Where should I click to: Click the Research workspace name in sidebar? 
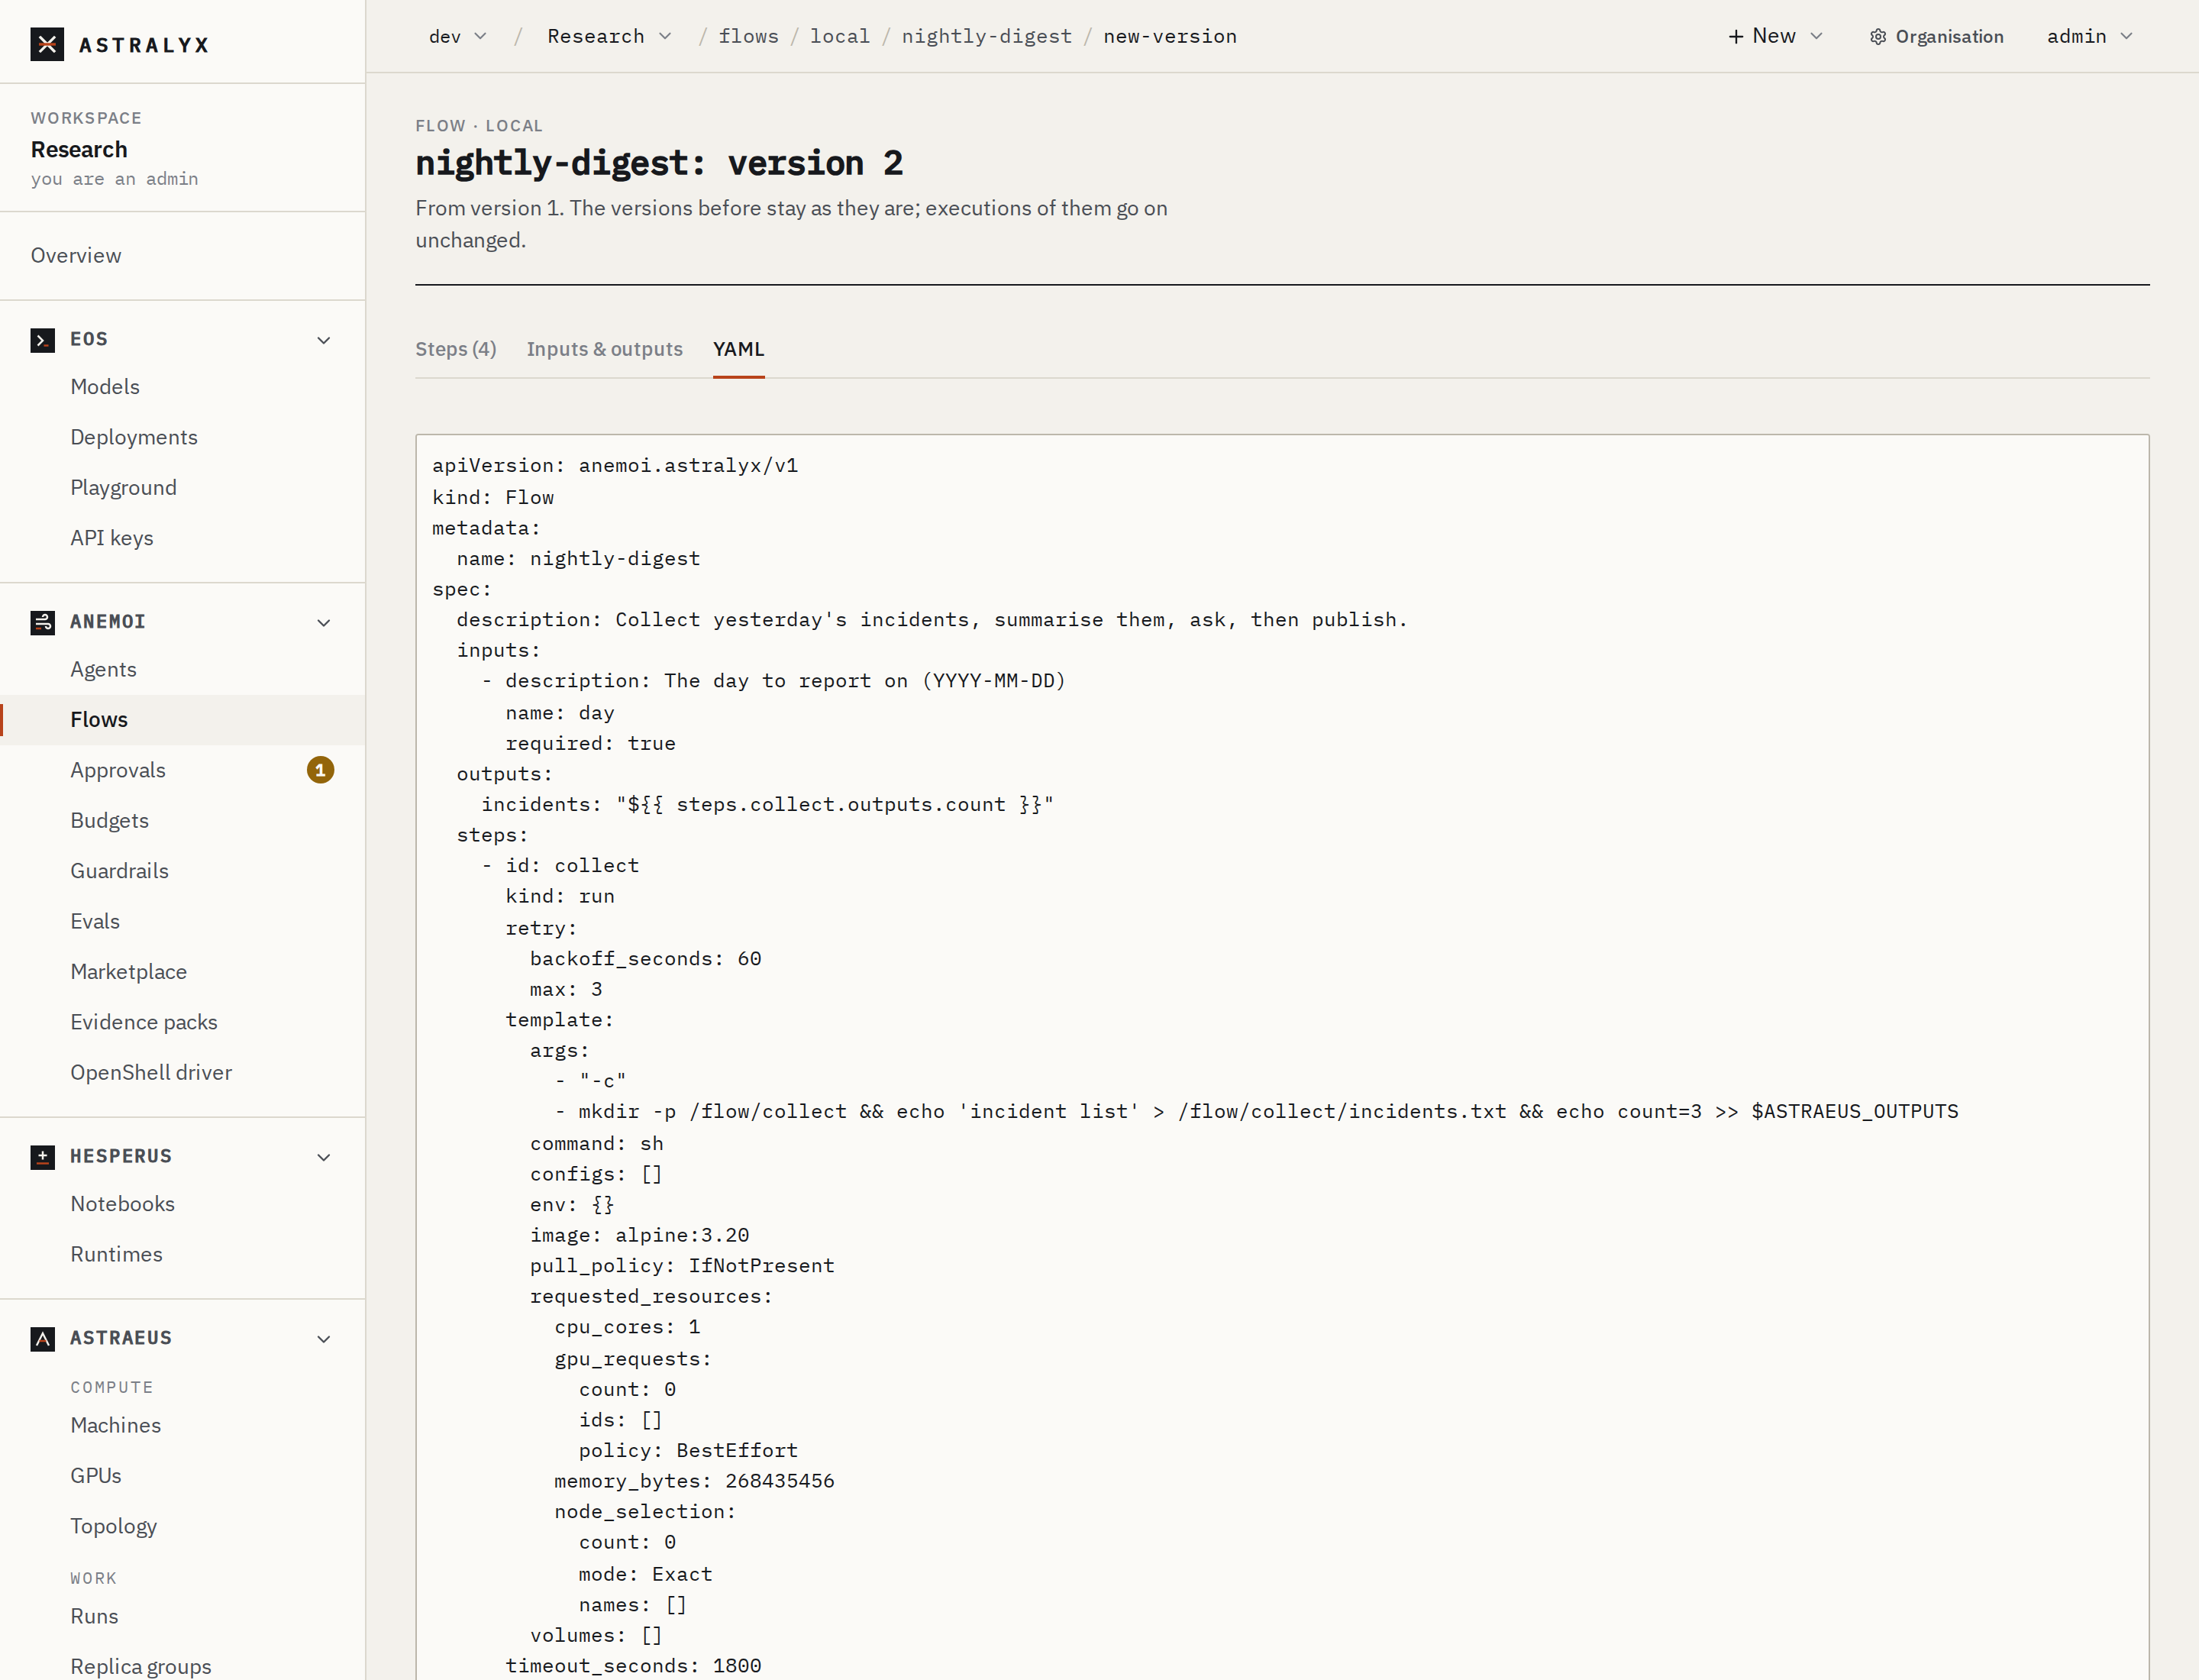pos(79,150)
